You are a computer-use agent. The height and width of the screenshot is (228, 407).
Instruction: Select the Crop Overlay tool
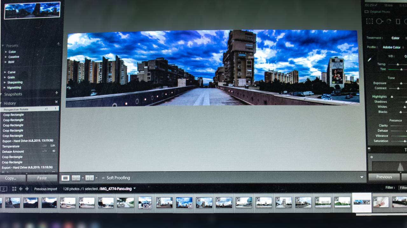coord(370,21)
